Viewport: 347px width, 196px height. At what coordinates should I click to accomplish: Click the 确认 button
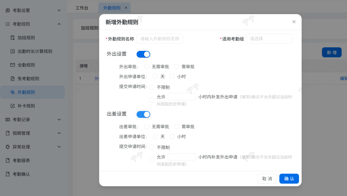tap(289, 179)
